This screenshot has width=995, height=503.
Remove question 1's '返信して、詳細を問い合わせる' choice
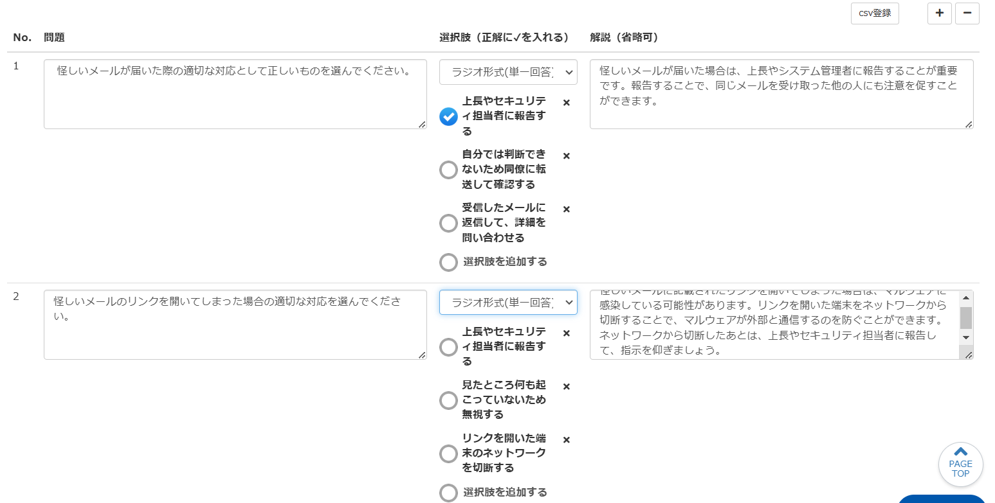click(x=566, y=209)
